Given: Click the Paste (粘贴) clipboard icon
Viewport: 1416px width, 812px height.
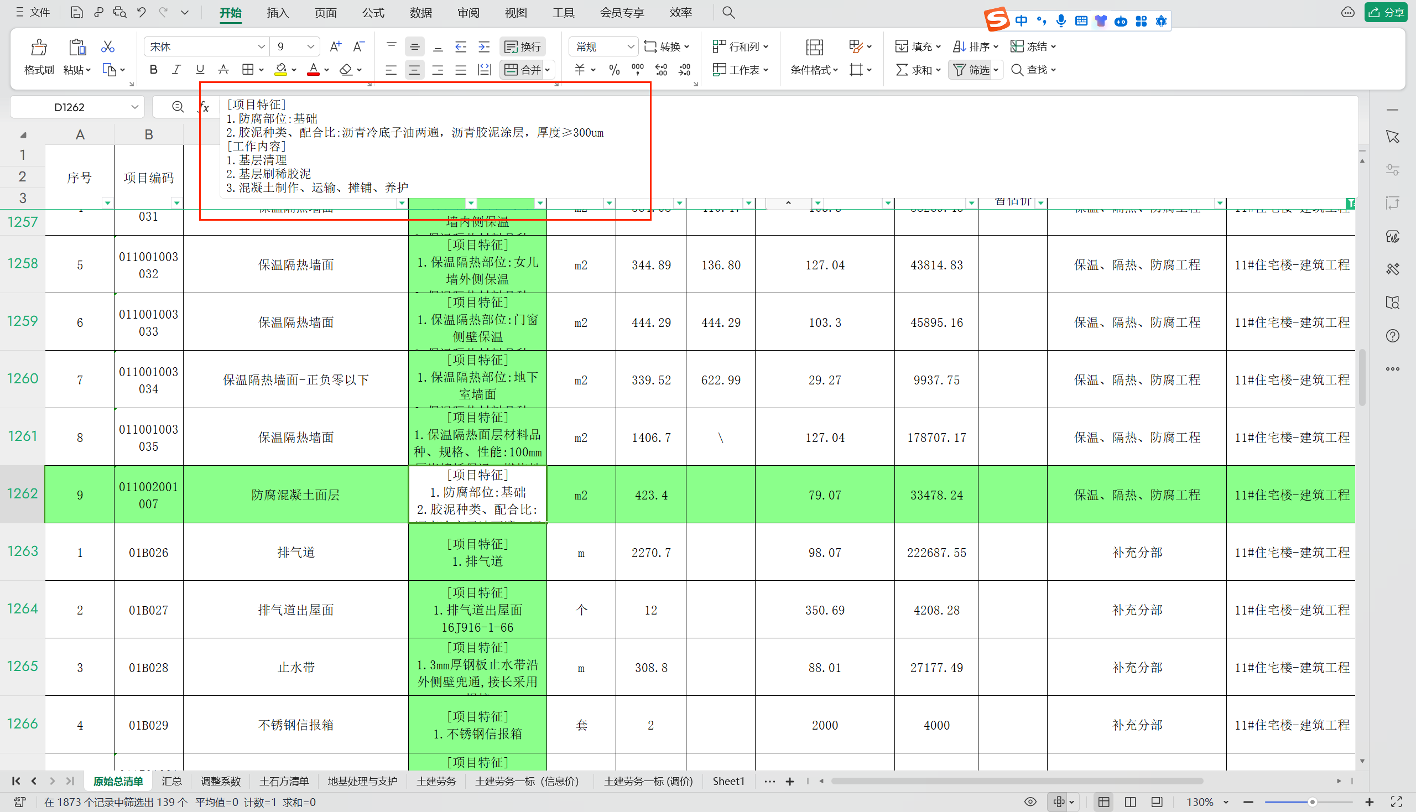Looking at the screenshot, I should 77,48.
